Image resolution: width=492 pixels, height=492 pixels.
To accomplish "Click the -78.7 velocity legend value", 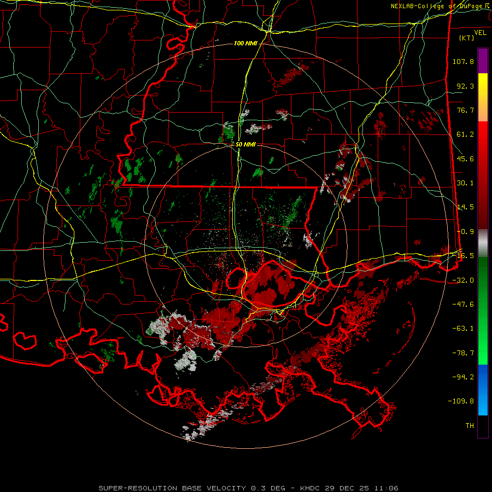I will click(x=463, y=353).
